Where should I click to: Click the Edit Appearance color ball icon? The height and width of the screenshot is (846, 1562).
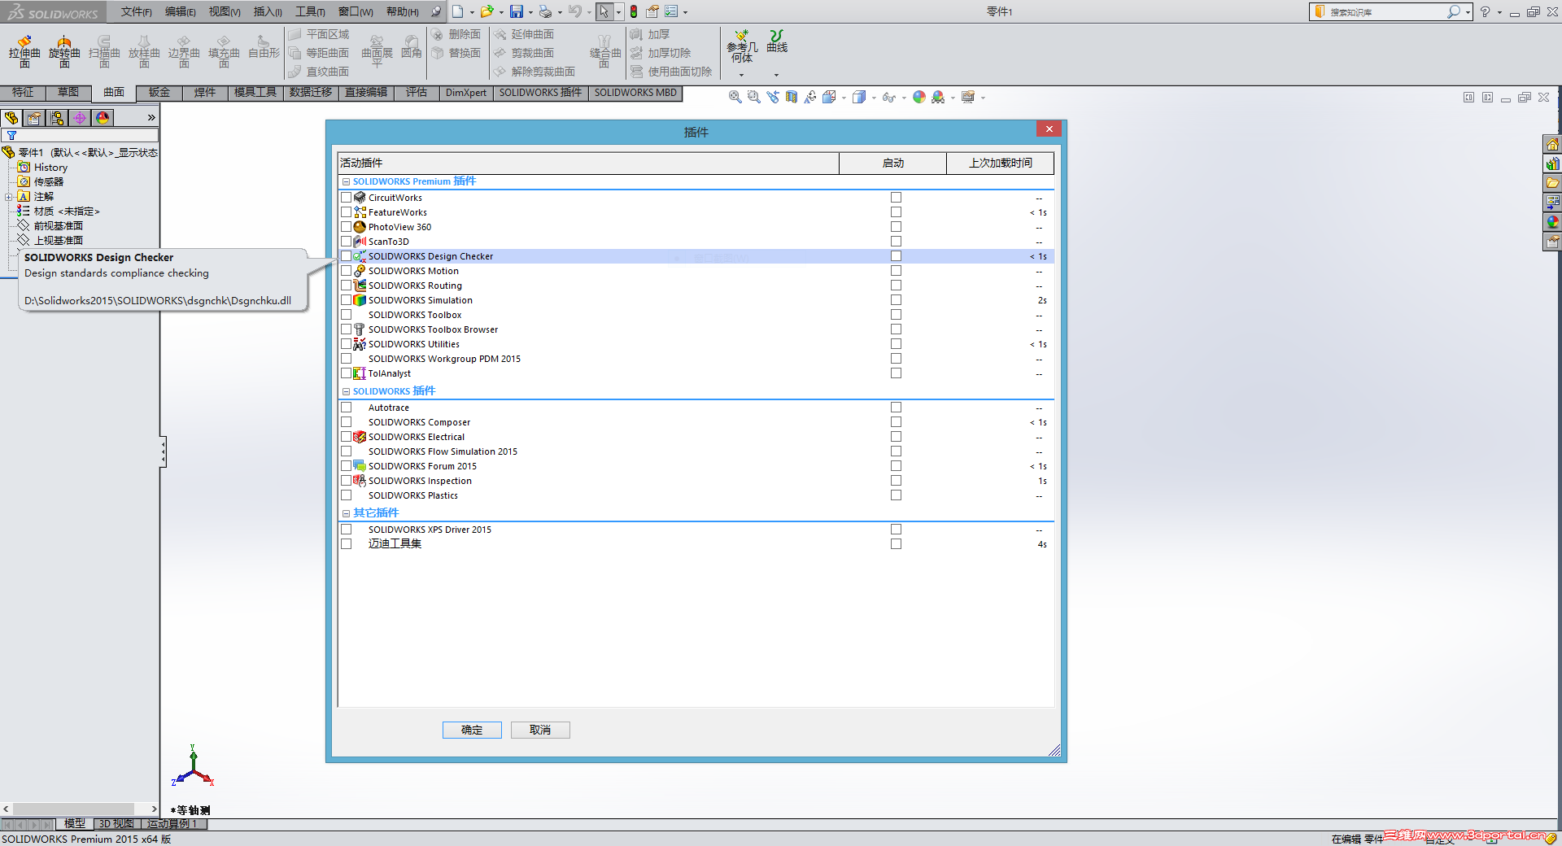[919, 97]
